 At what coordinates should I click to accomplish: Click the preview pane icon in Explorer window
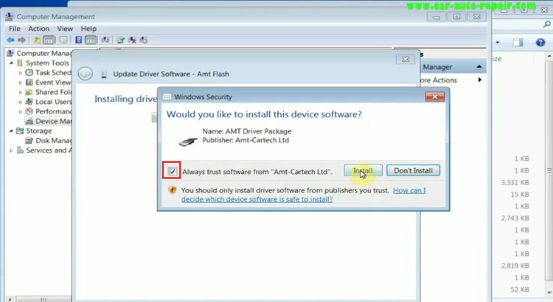[518, 43]
